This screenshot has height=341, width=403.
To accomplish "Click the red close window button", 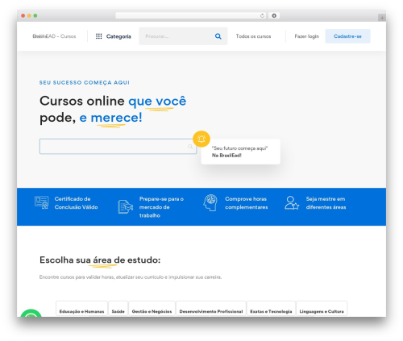I will (x=23, y=16).
